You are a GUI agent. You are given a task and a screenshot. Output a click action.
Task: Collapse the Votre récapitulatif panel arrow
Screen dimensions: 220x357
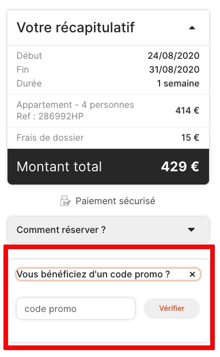click(192, 28)
